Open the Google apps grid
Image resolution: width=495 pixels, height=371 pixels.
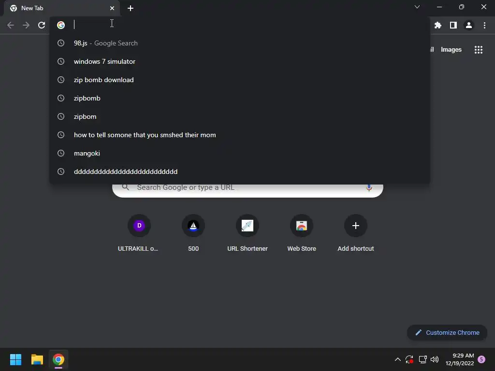click(479, 50)
